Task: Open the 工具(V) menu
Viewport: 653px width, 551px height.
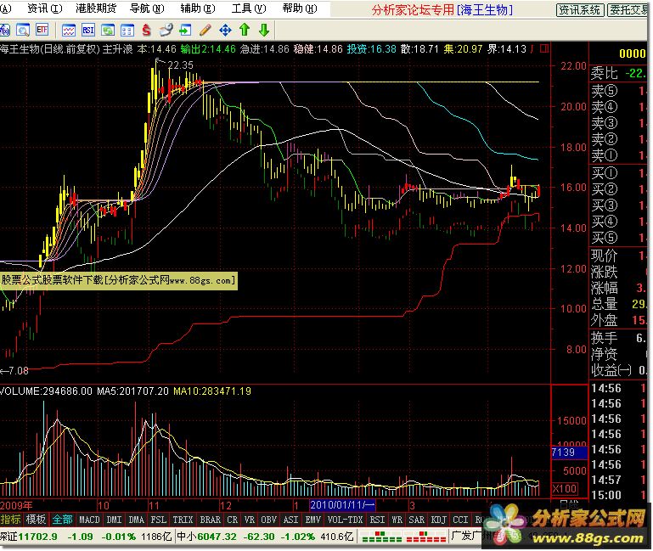Action: [249, 8]
